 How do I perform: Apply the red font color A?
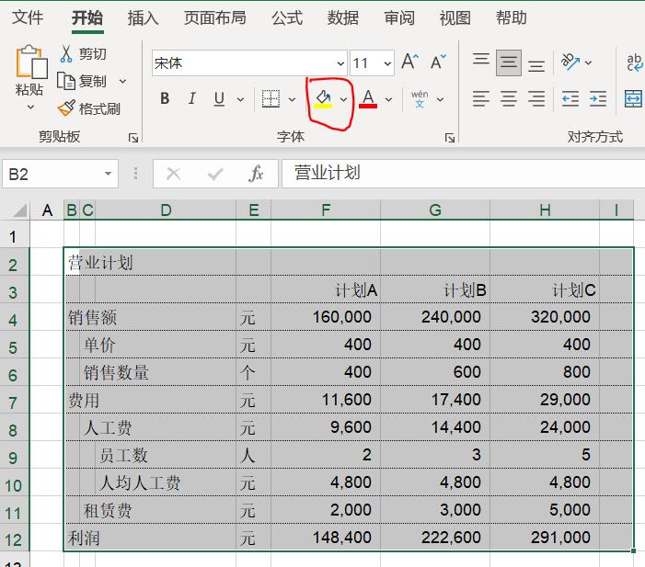pyautogui.click(x=368, y=98)
